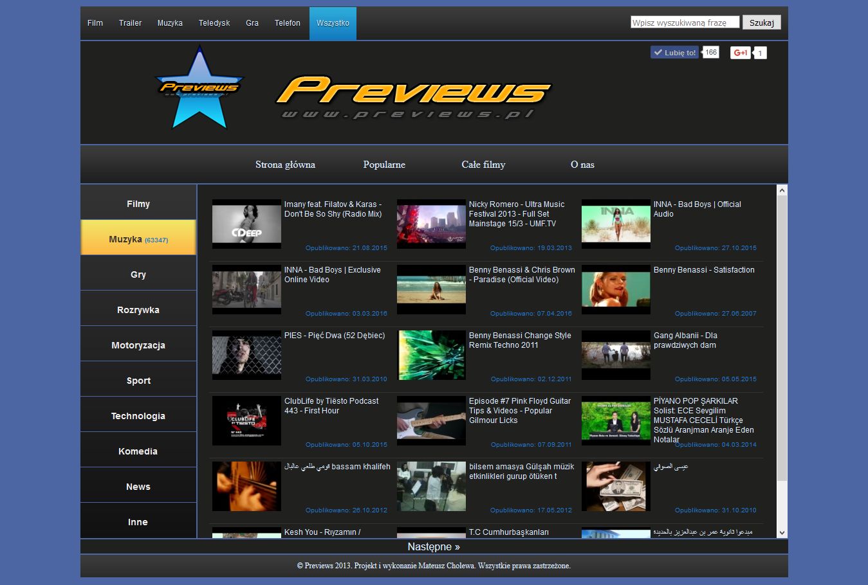This screenshot has width=868, height=585.
Task: Open the Telefon tab
Action: point(288,23)
